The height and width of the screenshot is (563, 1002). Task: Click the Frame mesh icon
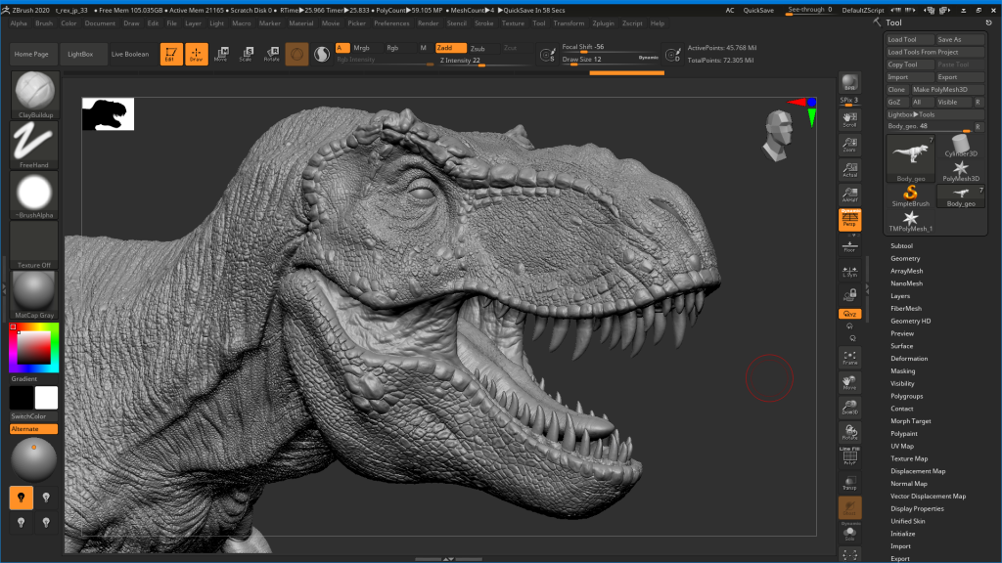coord(849,358)
